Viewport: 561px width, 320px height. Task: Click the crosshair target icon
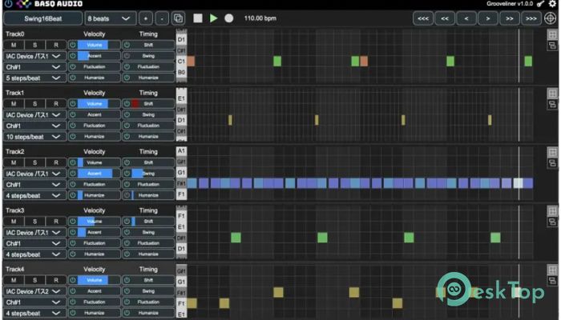pyautogui.click(x=551, y=18)
